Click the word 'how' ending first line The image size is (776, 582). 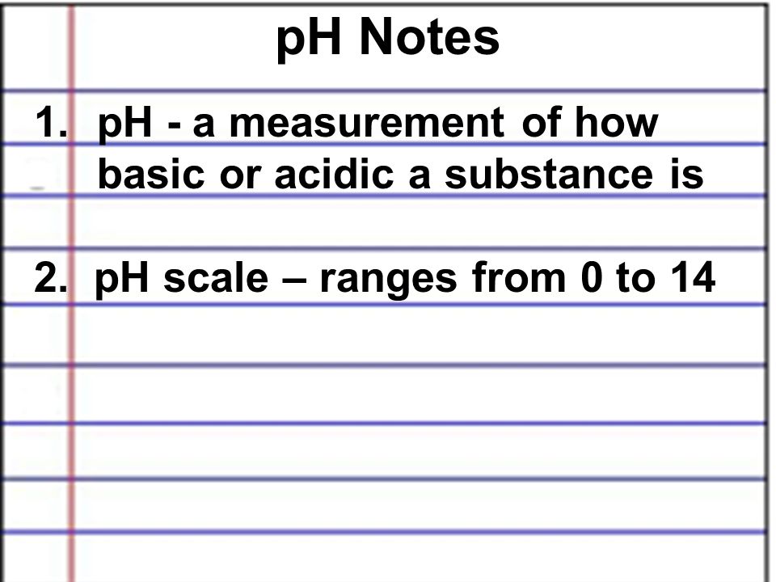tap(616, 122)
